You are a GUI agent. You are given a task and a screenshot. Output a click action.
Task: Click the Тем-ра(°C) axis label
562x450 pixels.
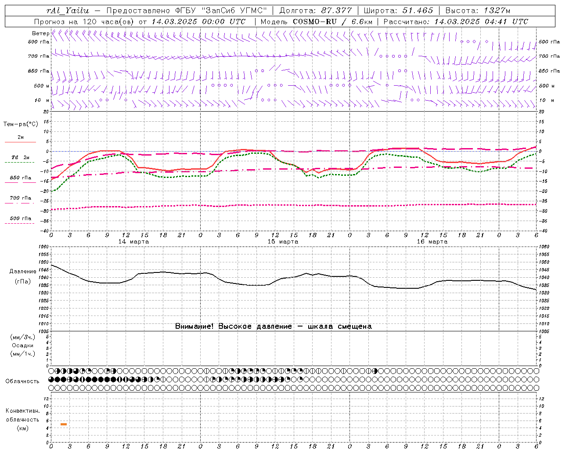(x=21, y=124)
